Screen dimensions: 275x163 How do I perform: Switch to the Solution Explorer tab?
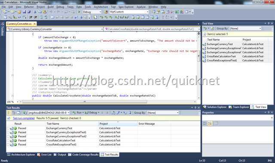click(x=215, y=107)
